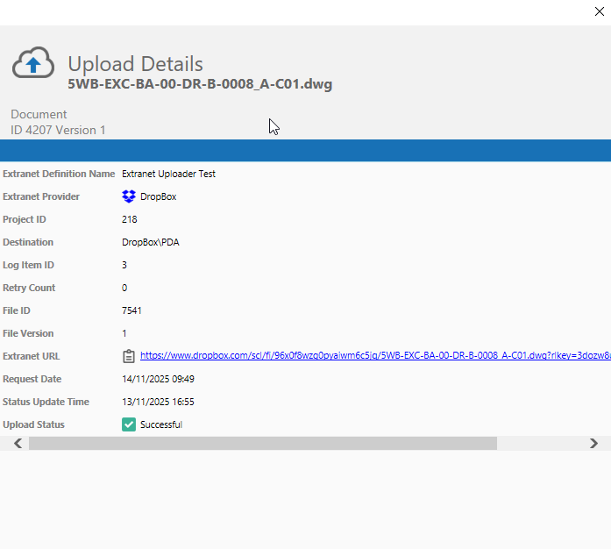The width and height of the screenshot is (611, 549).
Task: Select the DropBox\PDA destination value
Action: click(151, 242)
